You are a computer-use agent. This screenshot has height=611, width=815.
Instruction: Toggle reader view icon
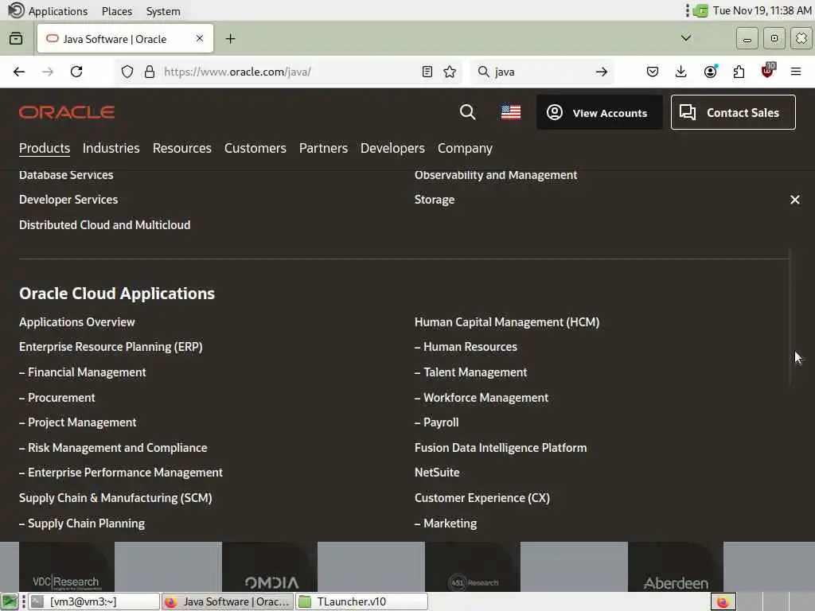[427, 72]
